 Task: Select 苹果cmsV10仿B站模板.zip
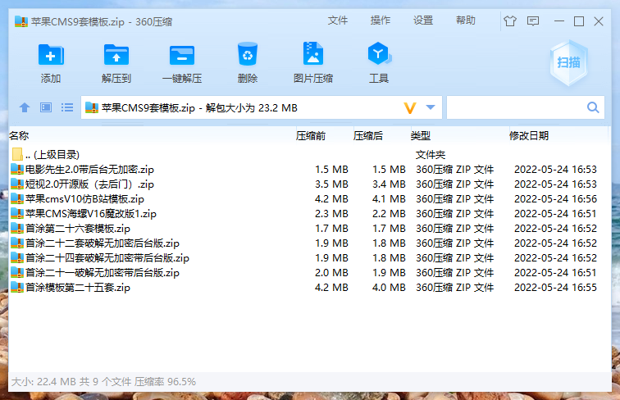309,199
